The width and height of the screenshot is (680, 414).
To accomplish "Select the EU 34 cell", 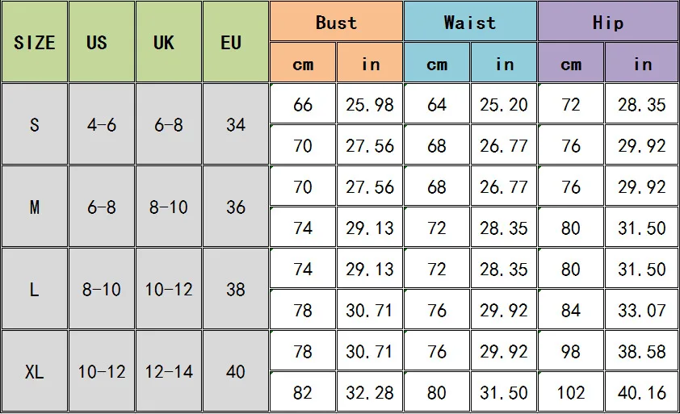I will (x=235, y=124).
